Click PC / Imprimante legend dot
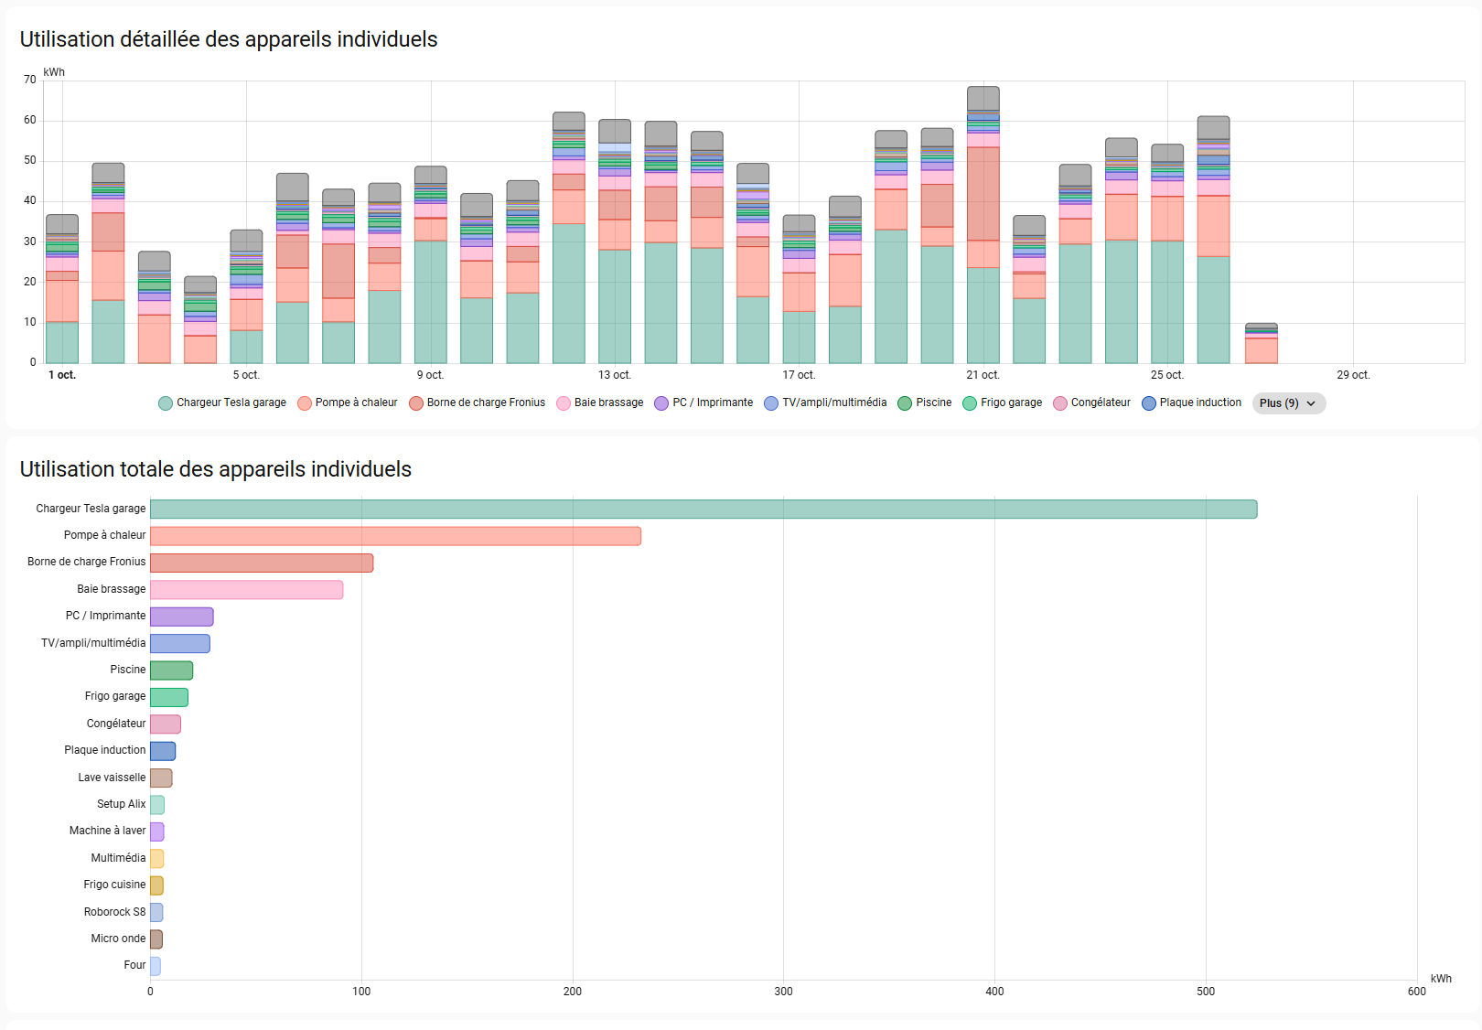1482x1030 pixels. [x=661, y=403]
